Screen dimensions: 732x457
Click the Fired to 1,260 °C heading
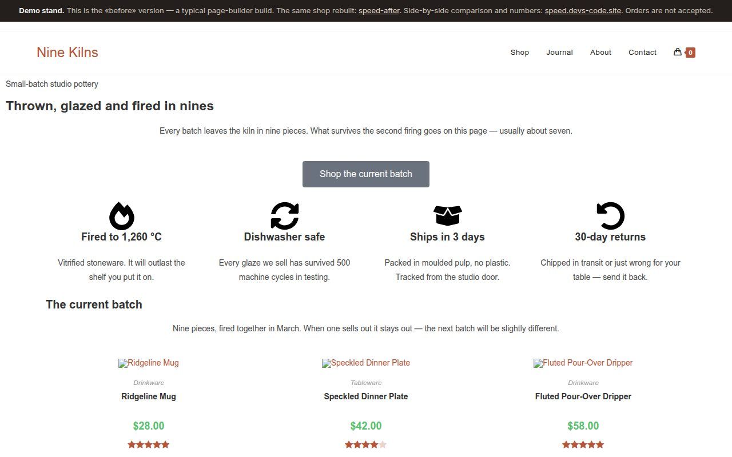click(122, 237)
